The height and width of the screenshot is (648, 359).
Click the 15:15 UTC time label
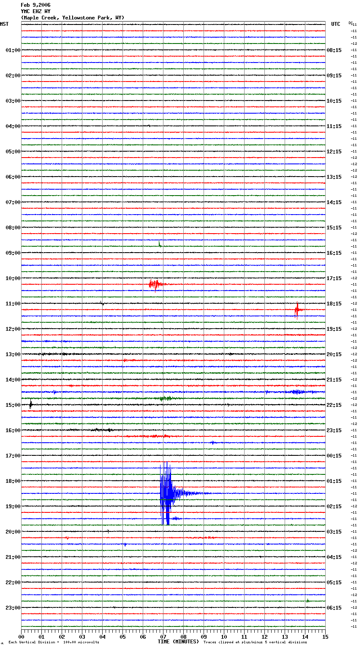coord(334,228)
